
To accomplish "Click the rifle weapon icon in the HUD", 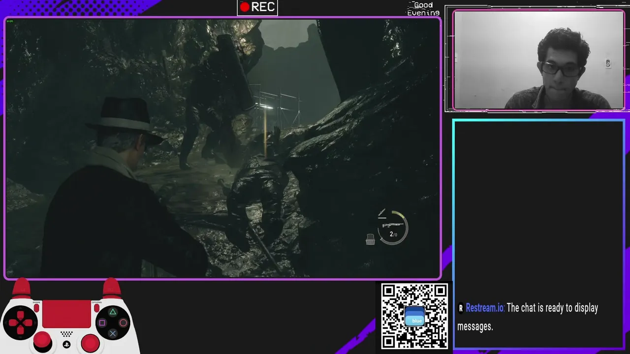I will click(x=392, y=225).
